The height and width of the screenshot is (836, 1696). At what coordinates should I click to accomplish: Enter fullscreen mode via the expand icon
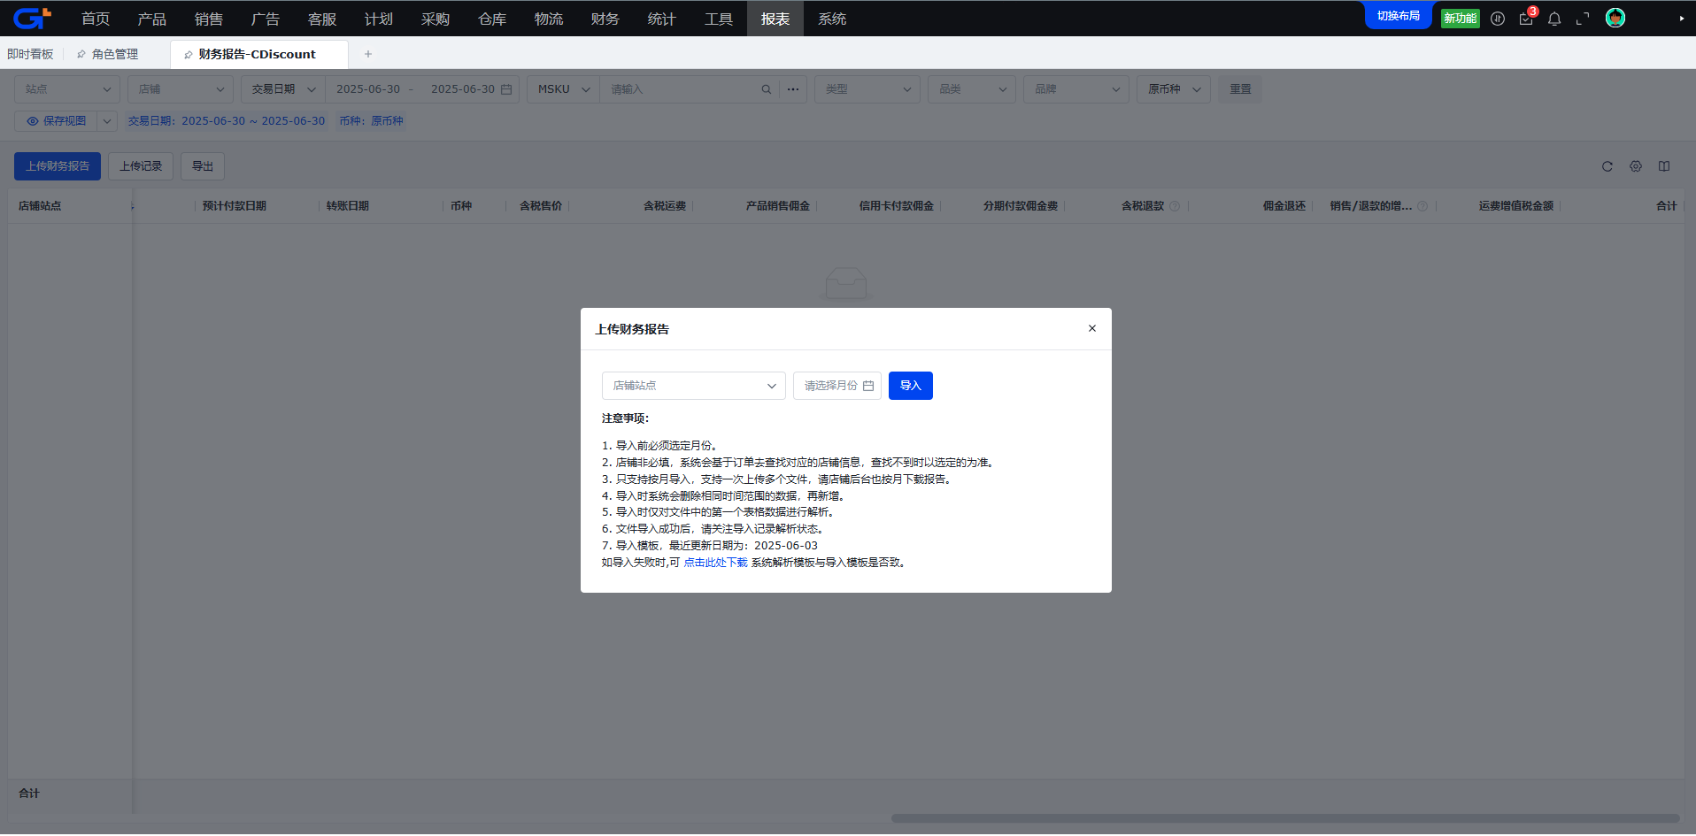tap(1583, 19)
